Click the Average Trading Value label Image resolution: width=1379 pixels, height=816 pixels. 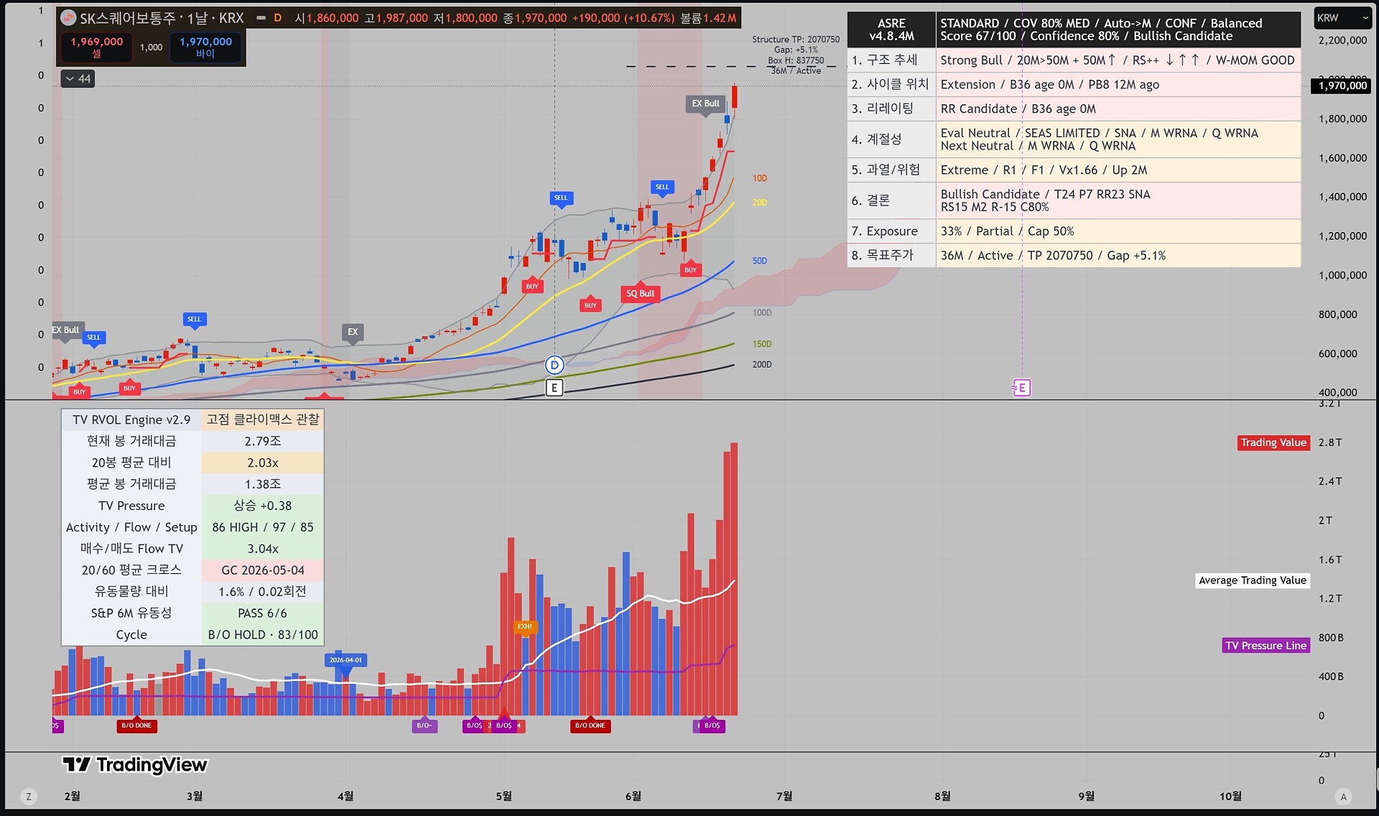point(1253,580)
